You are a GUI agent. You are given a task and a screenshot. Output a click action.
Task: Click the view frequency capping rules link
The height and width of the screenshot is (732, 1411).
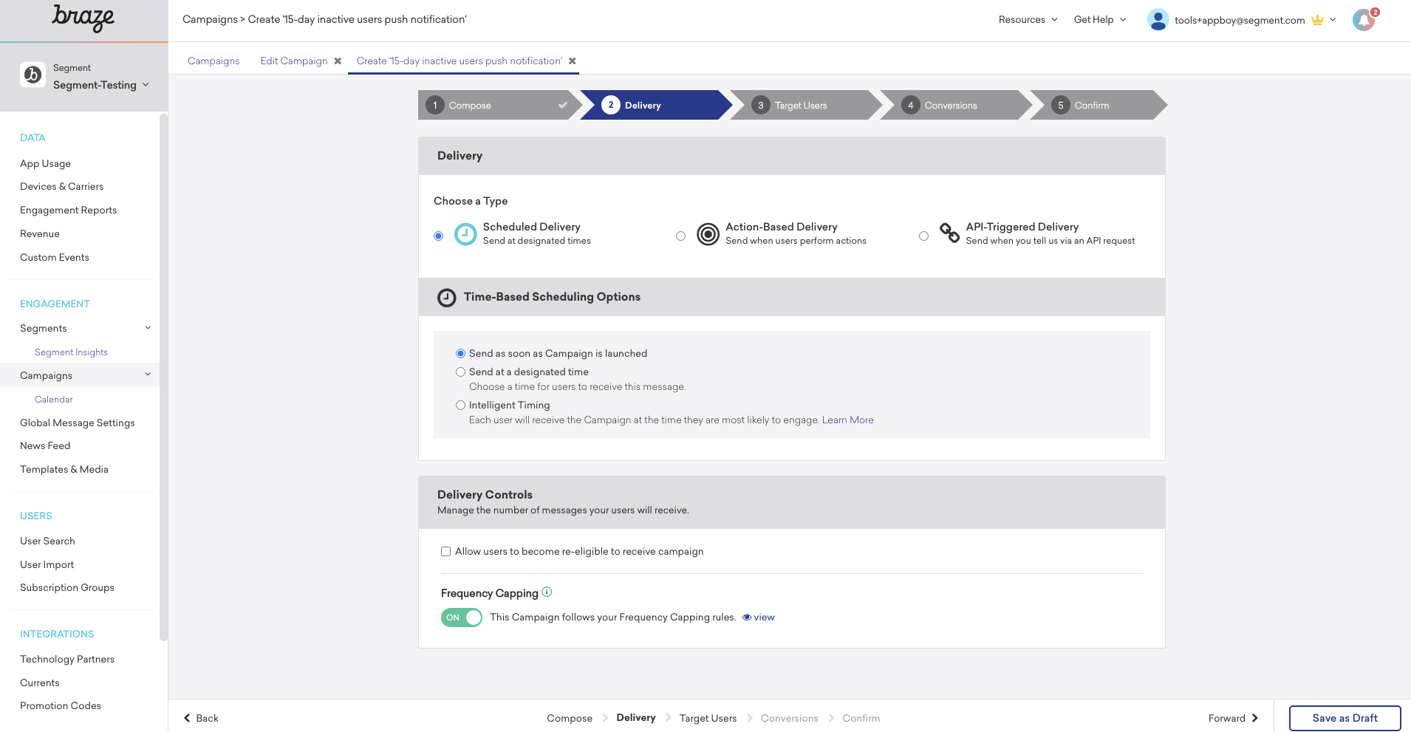764,618
